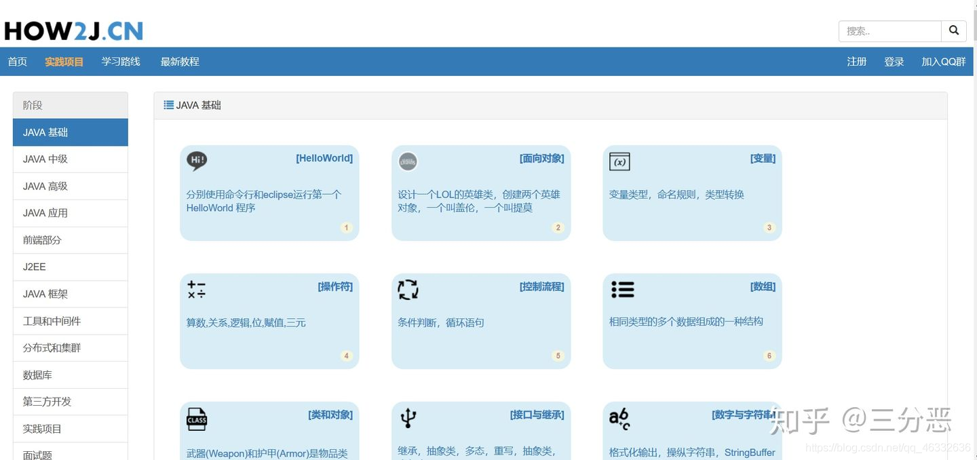Open the [面向对象] title link
The image size is (977, 460).
point(542,158)
